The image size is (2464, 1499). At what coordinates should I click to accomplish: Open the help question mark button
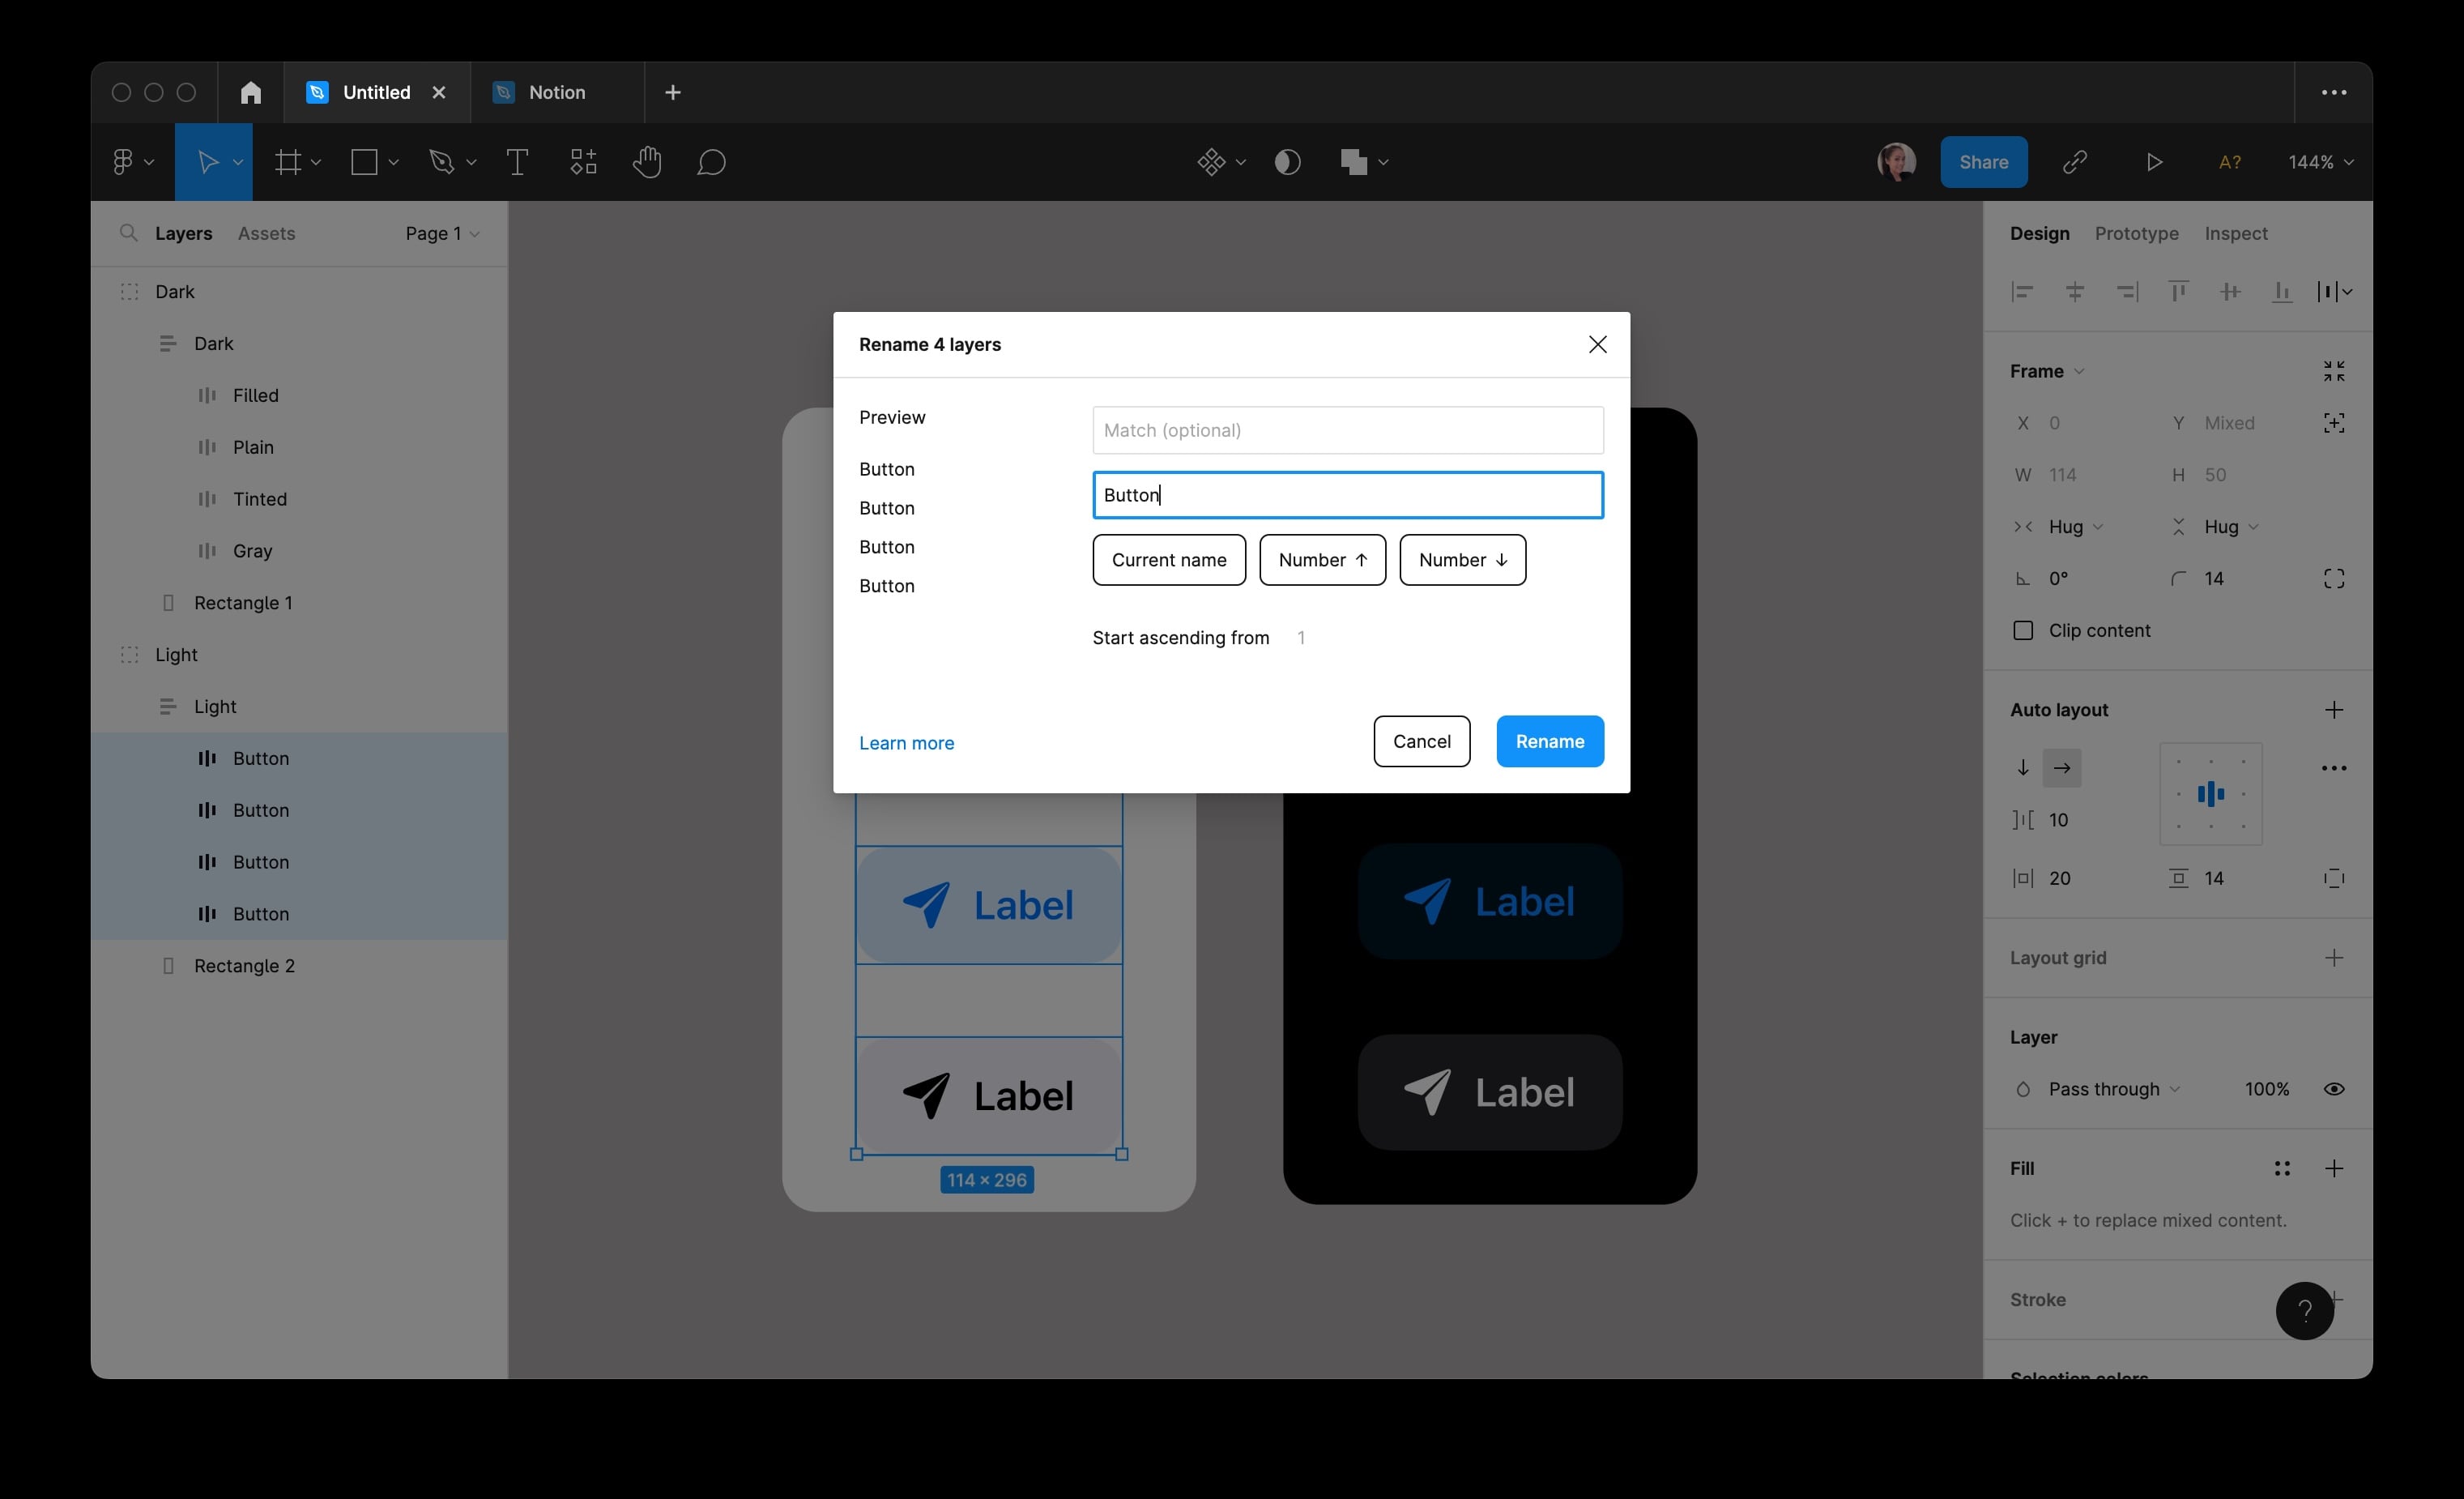2304,1310
